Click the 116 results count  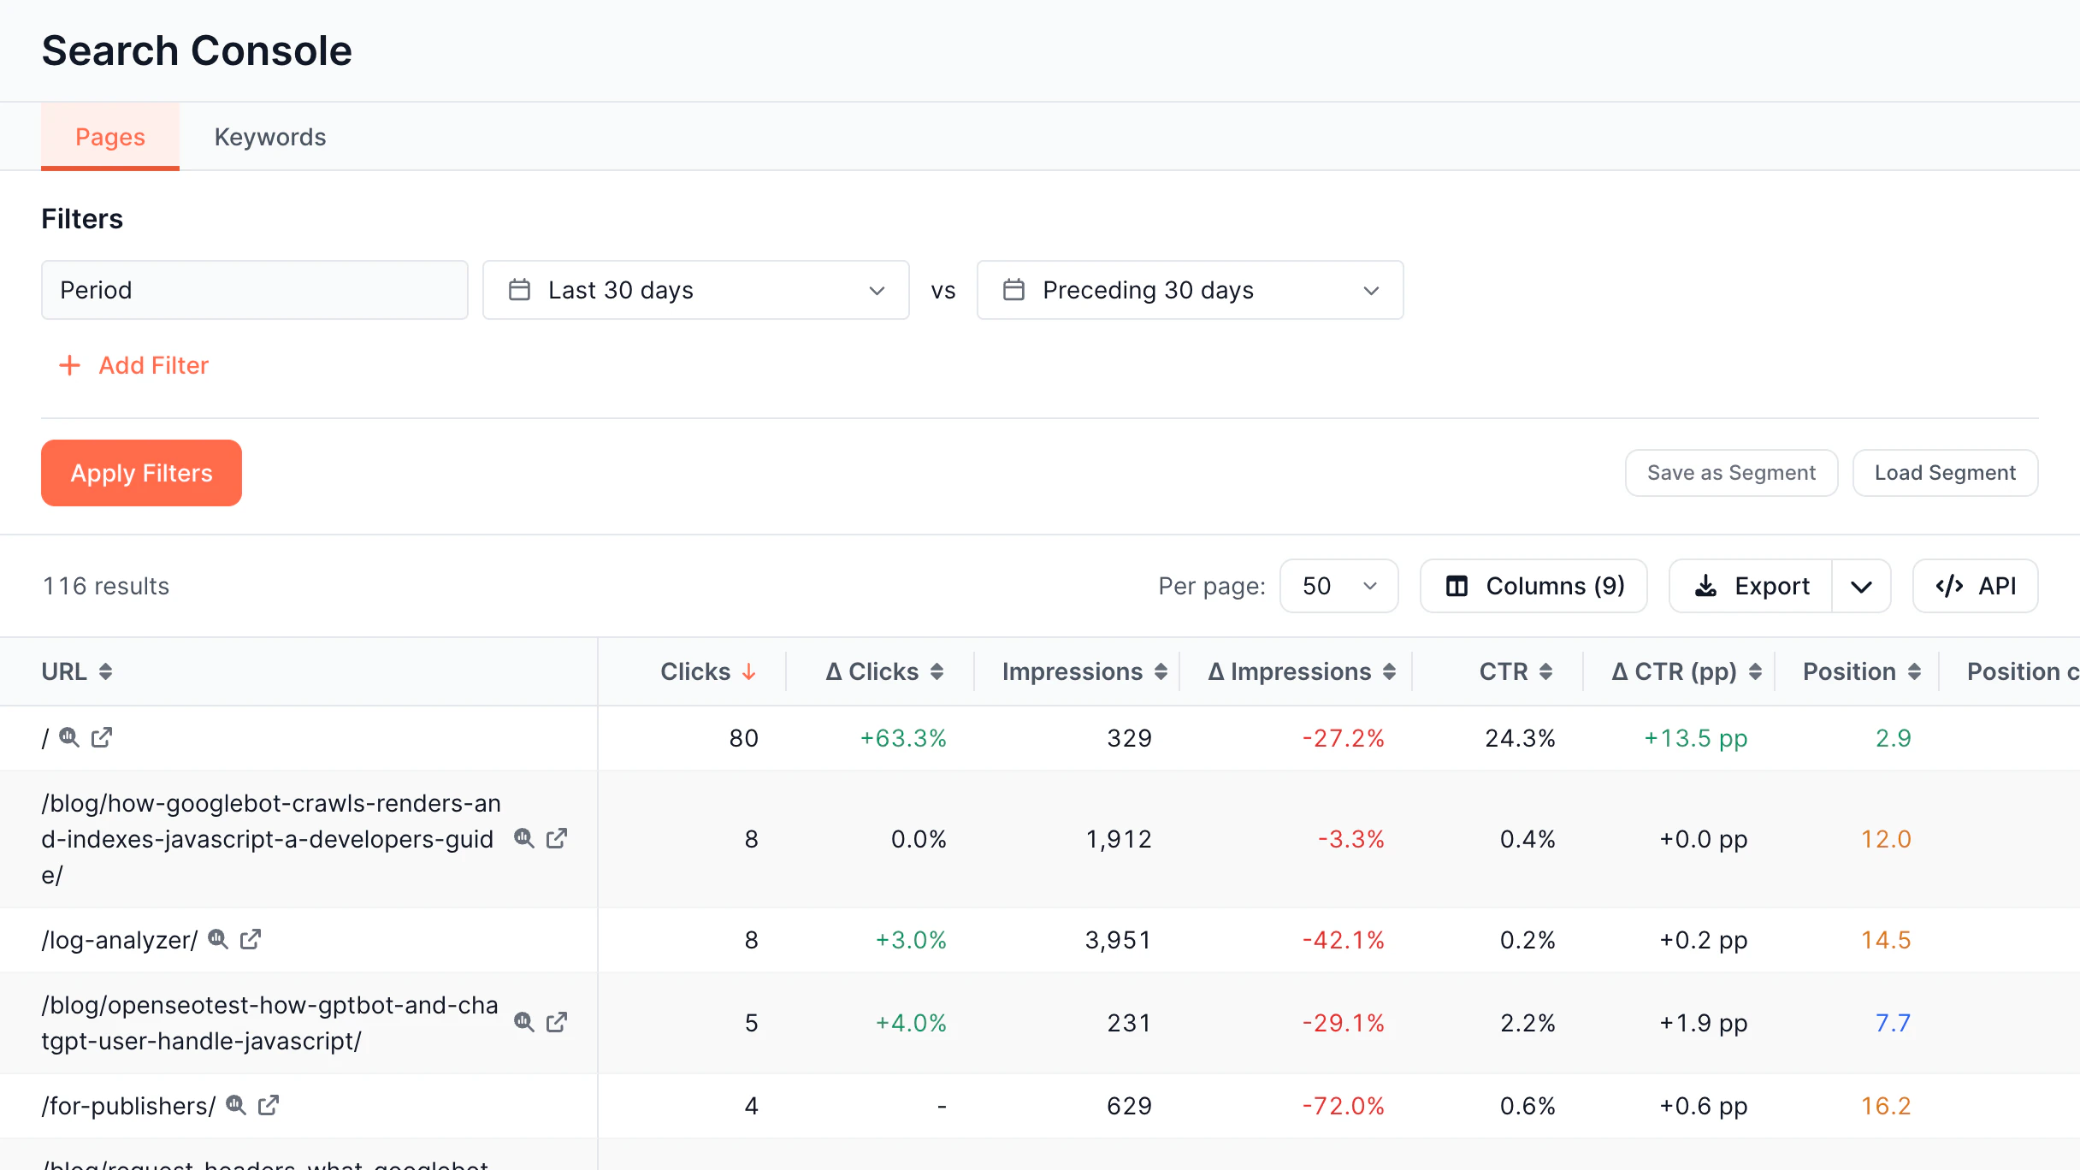[x=106, y=586]
